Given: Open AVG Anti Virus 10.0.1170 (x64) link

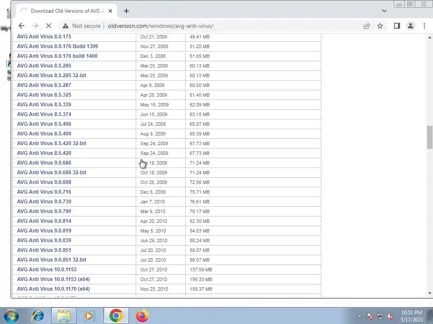Looking at the screenshot, I should [53, 289].
